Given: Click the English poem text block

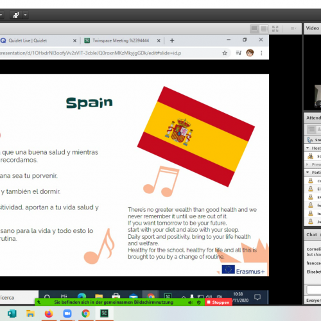Looking at the screenshot, I should [x=192, y=233].
